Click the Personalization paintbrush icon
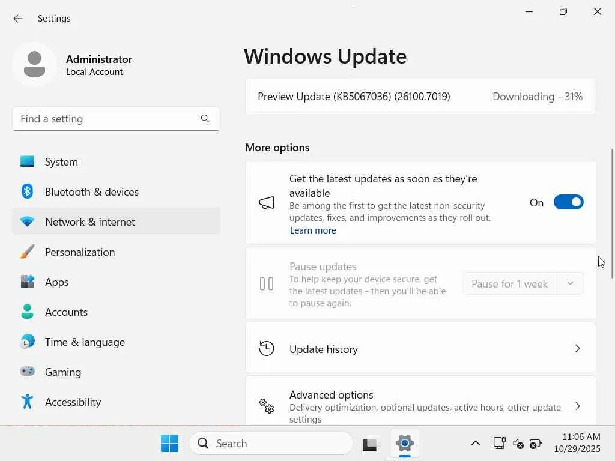615x461 pixels. pyautogui.click(x=27, y=252)
